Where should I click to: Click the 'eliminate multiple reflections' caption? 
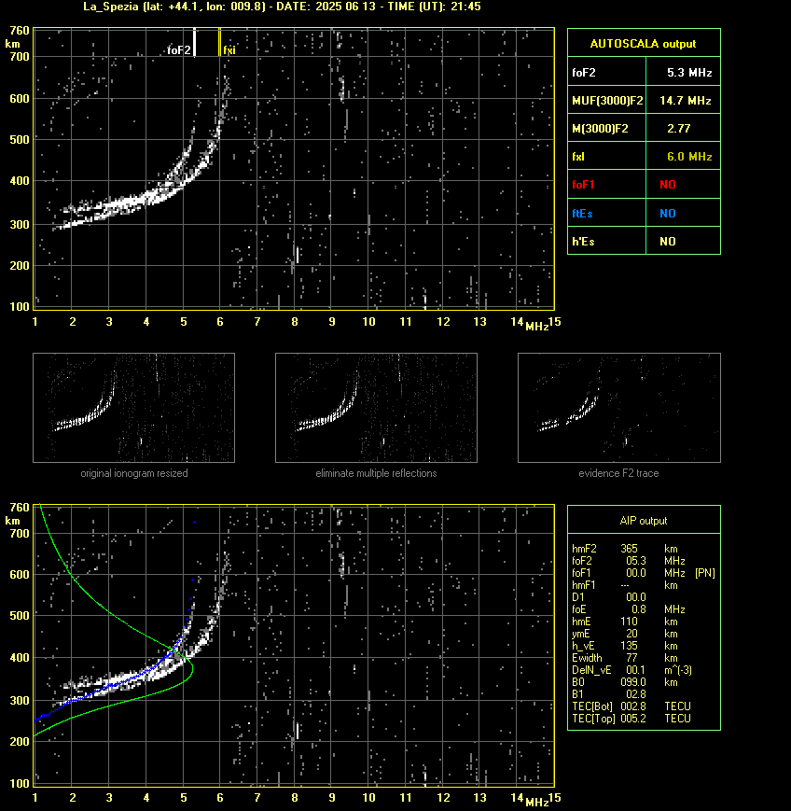tap(376, 473)
